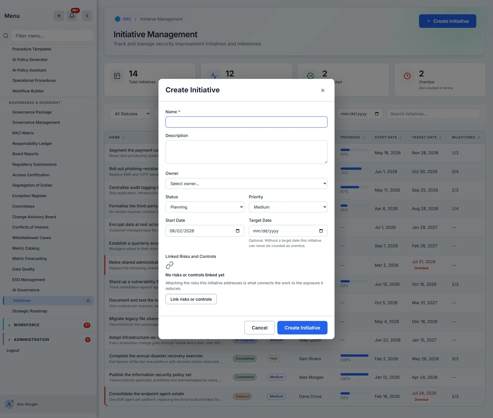Open Metric Forecasting menu item
Image resolution: width=493 pixels, height=418 pixels.
[x=29, y=259]
